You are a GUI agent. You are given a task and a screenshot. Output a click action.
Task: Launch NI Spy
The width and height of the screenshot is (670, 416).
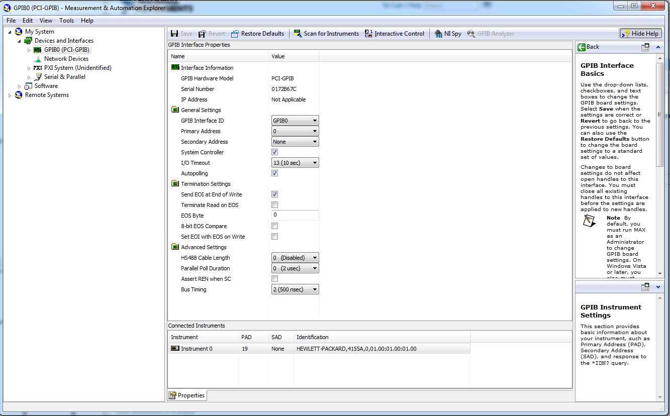[448, 34]
